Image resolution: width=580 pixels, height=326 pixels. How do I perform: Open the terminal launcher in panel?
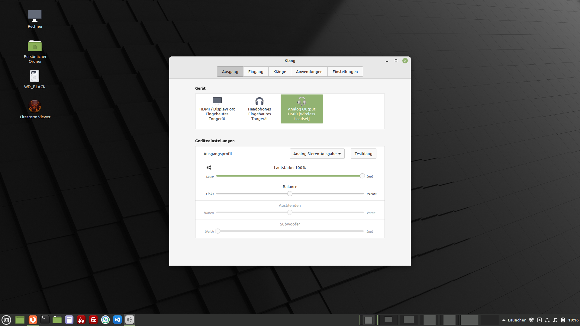pyautogui.click(x=45, y=320)
